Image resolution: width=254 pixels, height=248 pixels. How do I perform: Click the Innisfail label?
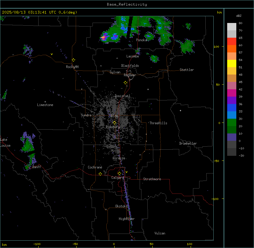[123, 96]
